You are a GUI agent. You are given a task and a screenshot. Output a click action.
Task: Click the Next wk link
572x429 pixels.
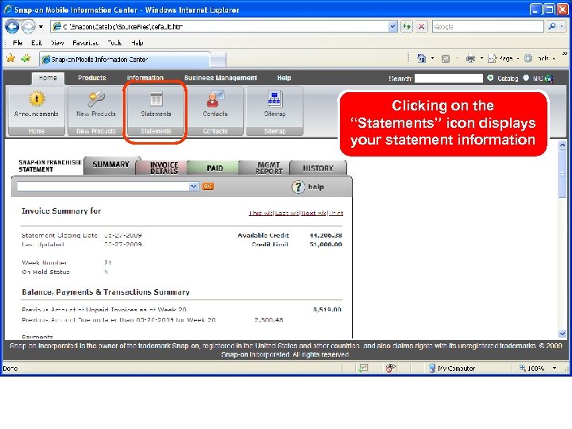[x=313, y=213]
